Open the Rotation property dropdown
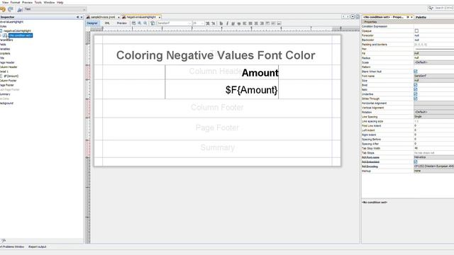This screenshot has width=454, height=255. pos(433,112)
